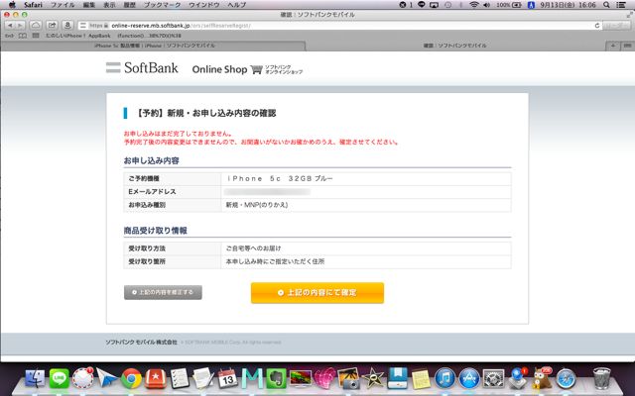Open Safari compass icon in the Dock

point(566,378)
